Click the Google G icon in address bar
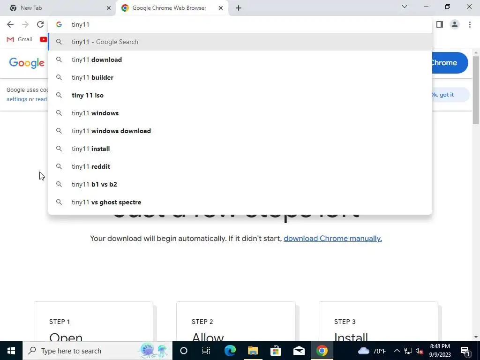480x360 pixels. point(59,24)
